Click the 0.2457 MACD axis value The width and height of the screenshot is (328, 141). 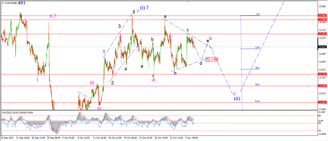[x=322, y=112]
